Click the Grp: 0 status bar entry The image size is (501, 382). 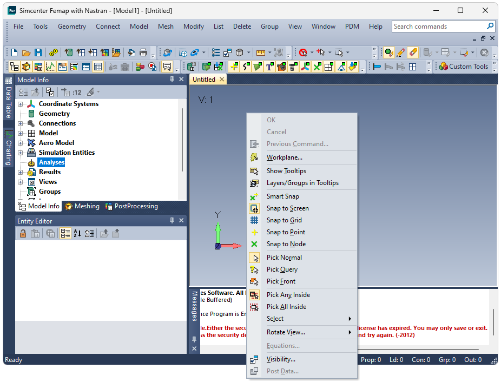point(447,360)
